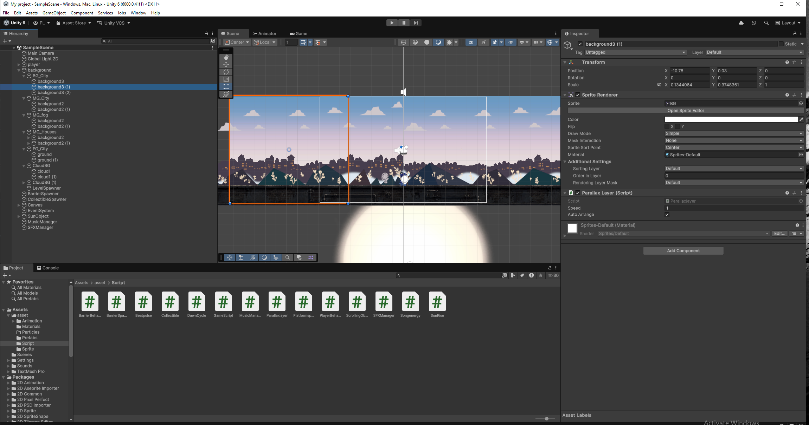Screen dimensions: 809x425
Task: Open the Unity cloud icon
Action: (x=741, y=23)
